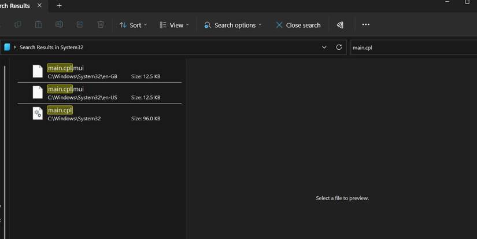
Task: Click the path C:\Windows\System32\en-US
Action: point(83,97)
